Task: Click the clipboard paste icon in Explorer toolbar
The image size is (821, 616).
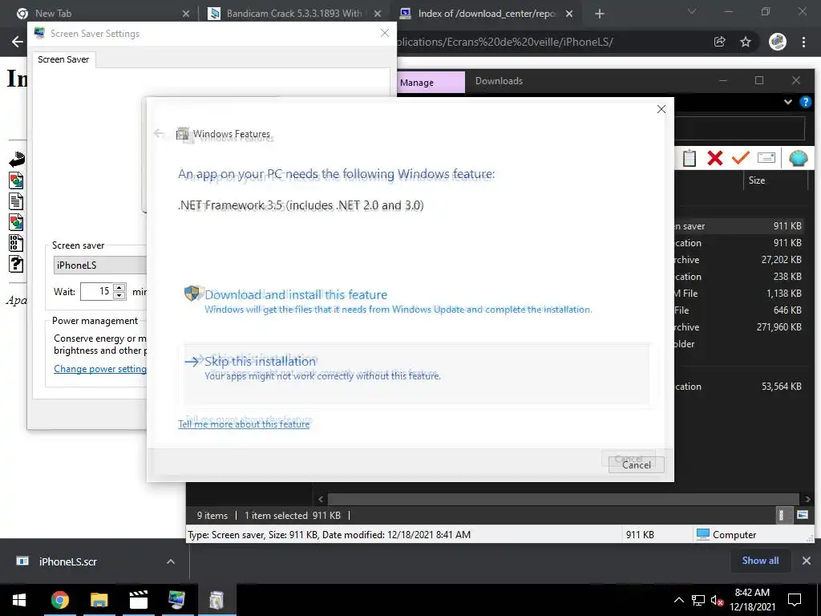Action: tap(690, 158)
